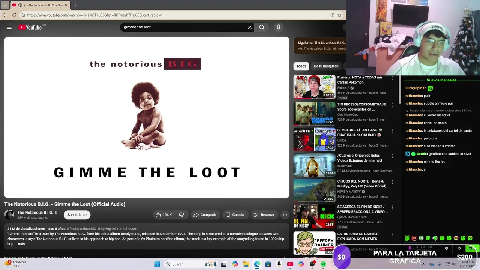Open the browser tab list dropdown

click(5, 5)
